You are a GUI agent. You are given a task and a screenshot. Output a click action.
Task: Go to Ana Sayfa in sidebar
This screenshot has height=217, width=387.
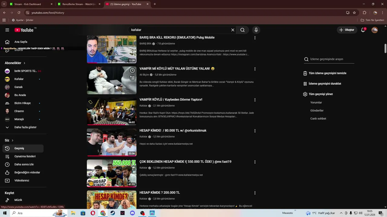(x=23, y=42)
